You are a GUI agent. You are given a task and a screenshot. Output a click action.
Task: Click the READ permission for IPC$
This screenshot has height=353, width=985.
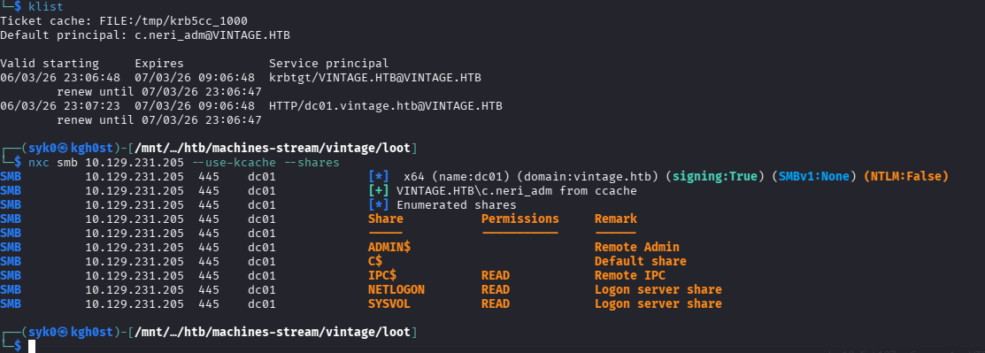point(496,276)
